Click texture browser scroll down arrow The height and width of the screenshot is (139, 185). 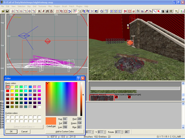[x=183, y=99]
